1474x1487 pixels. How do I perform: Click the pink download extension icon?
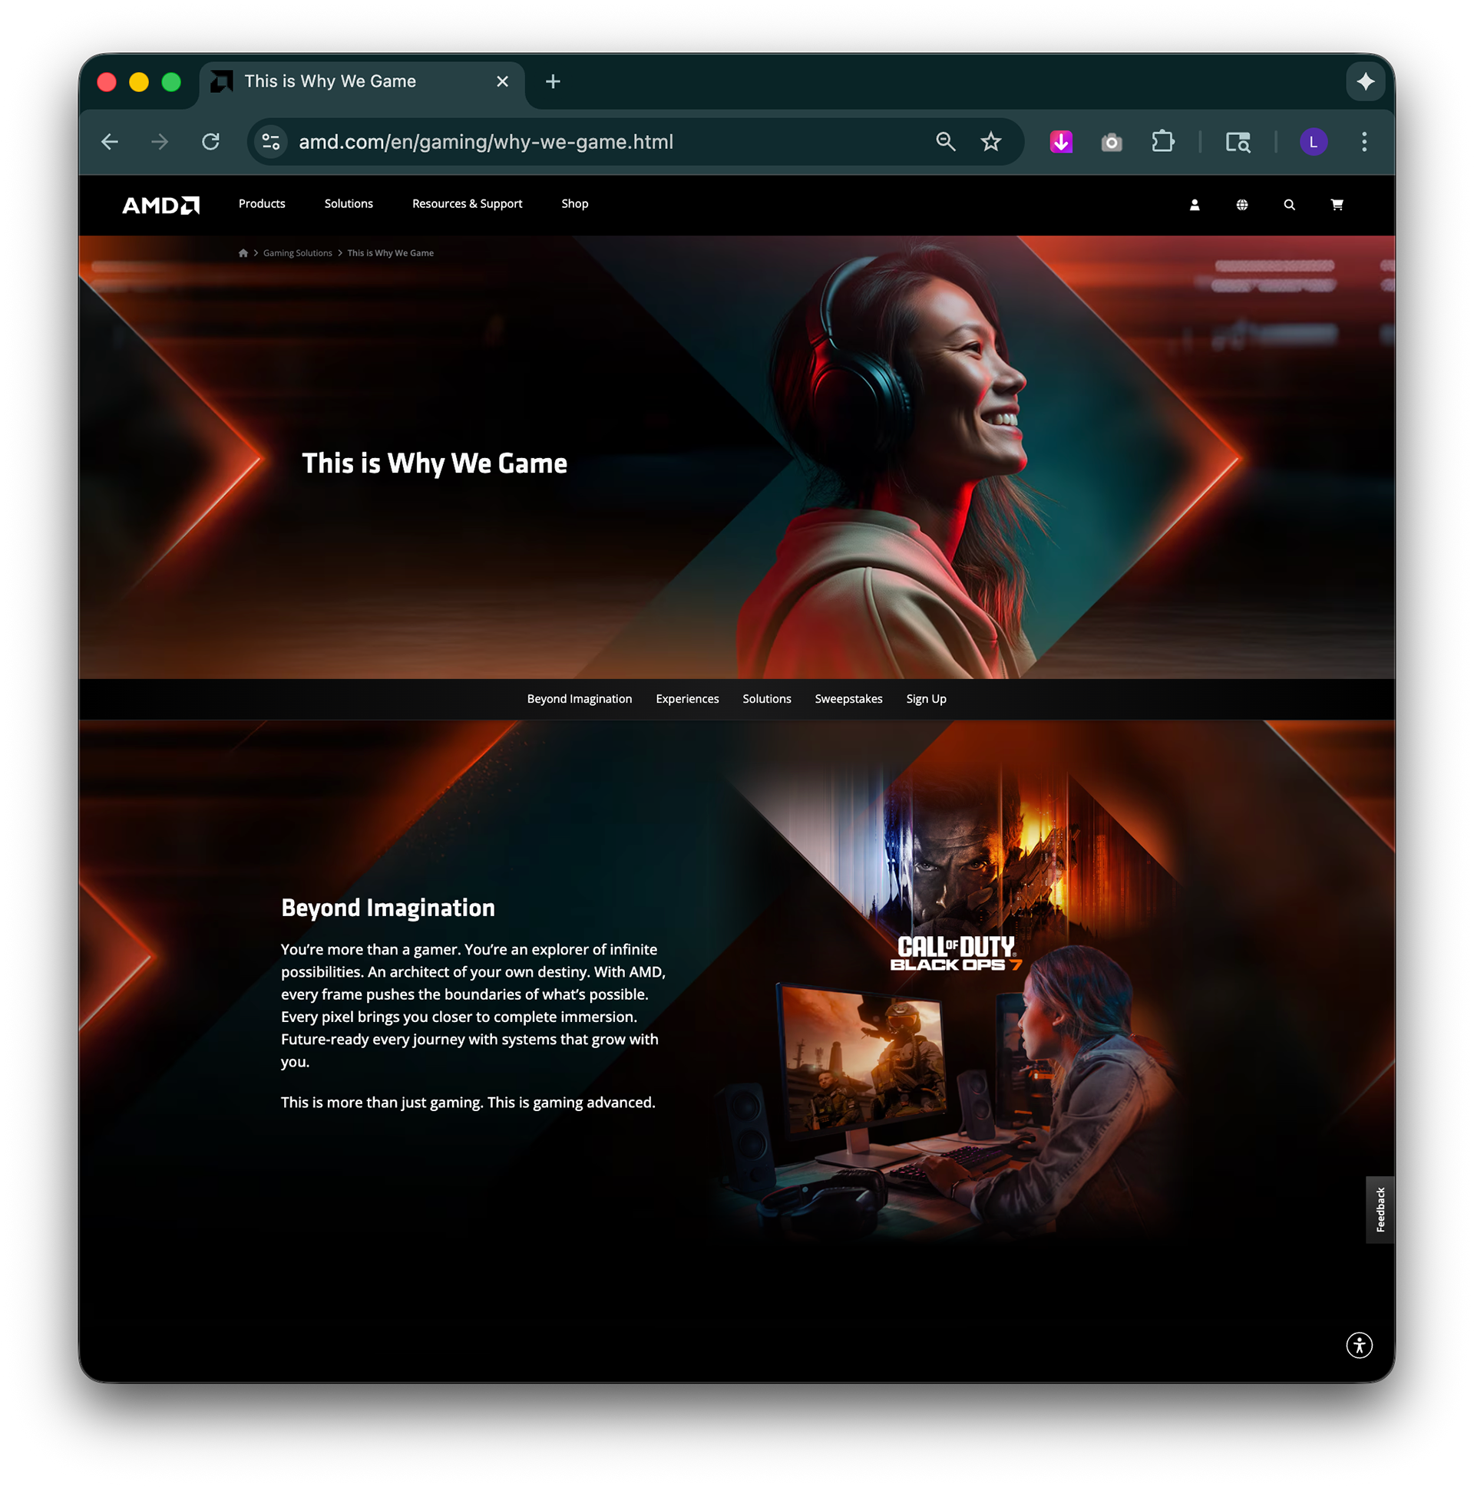[x=1061, y=142]
